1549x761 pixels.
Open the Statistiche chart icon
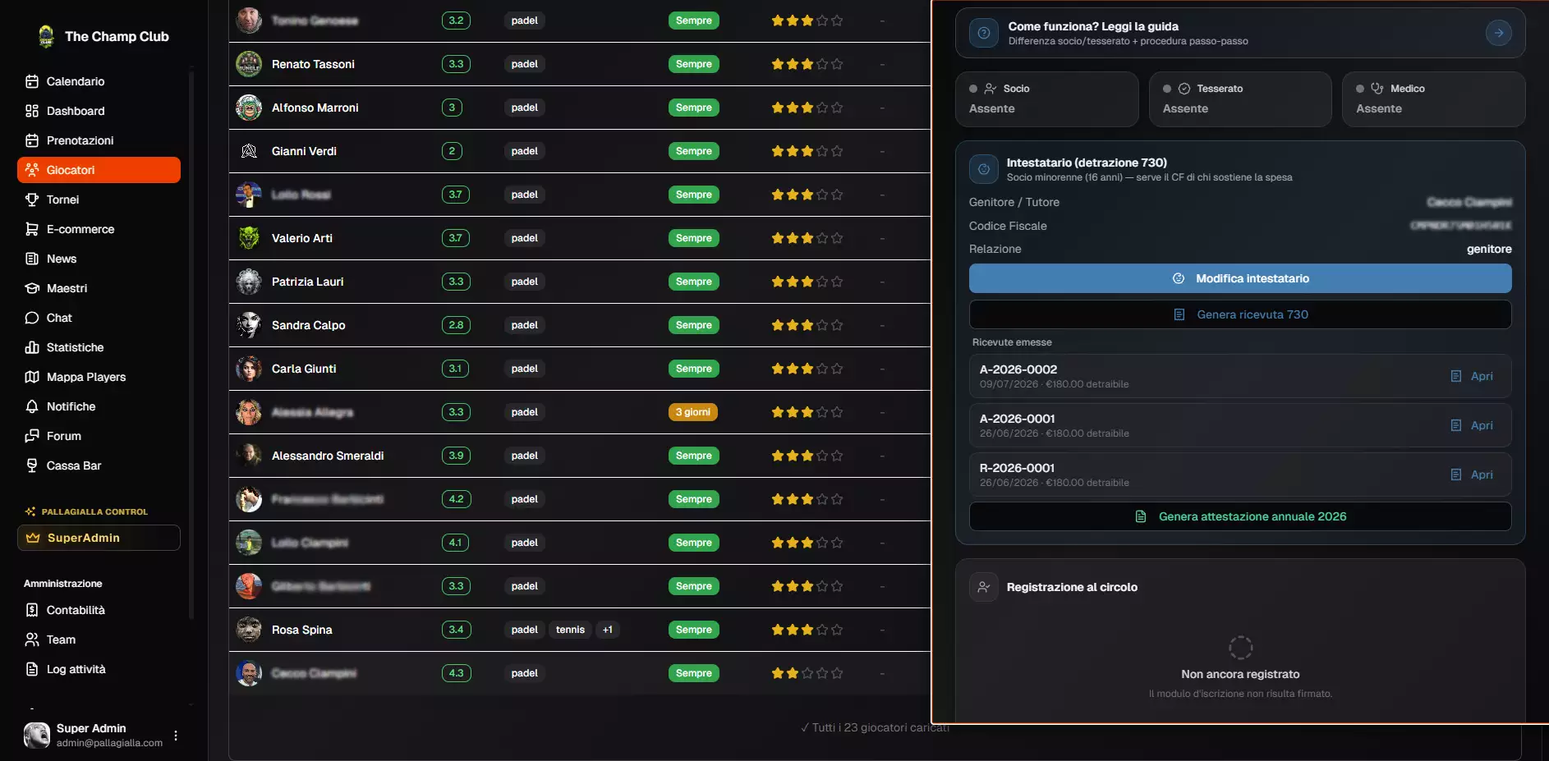(x=32, y=347)
